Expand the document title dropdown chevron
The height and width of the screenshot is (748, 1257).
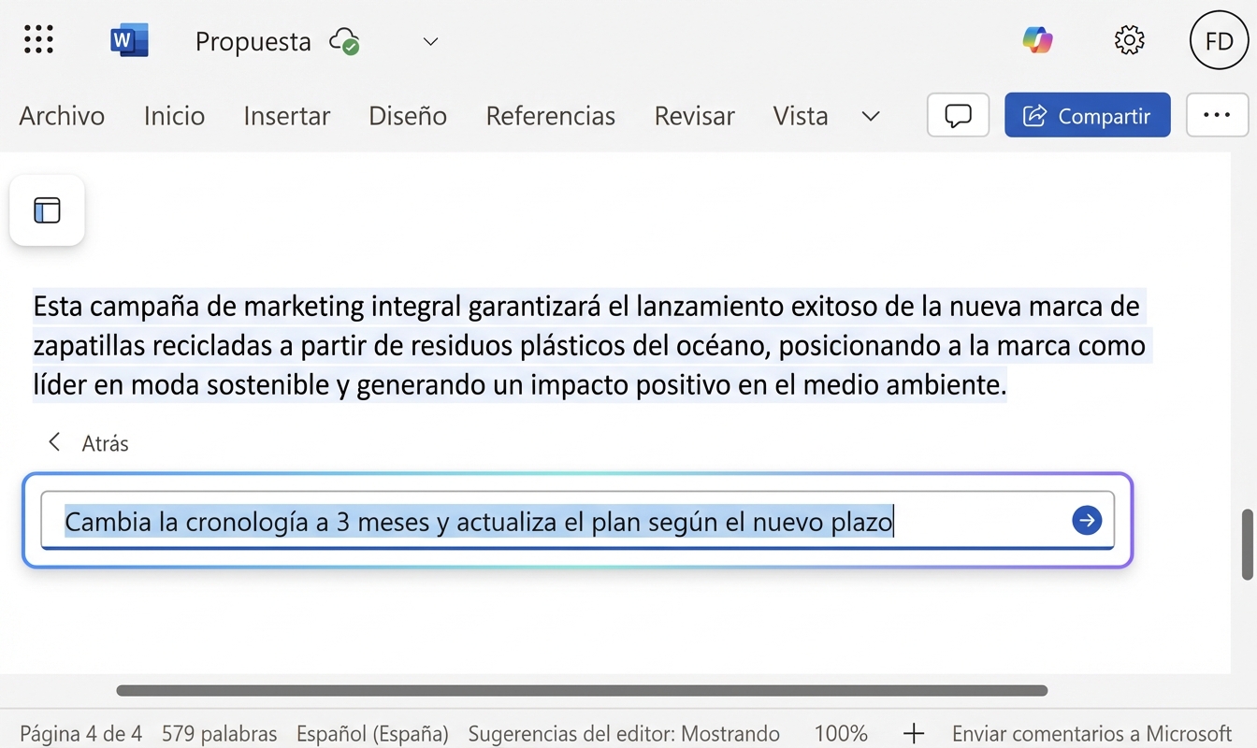430,41
